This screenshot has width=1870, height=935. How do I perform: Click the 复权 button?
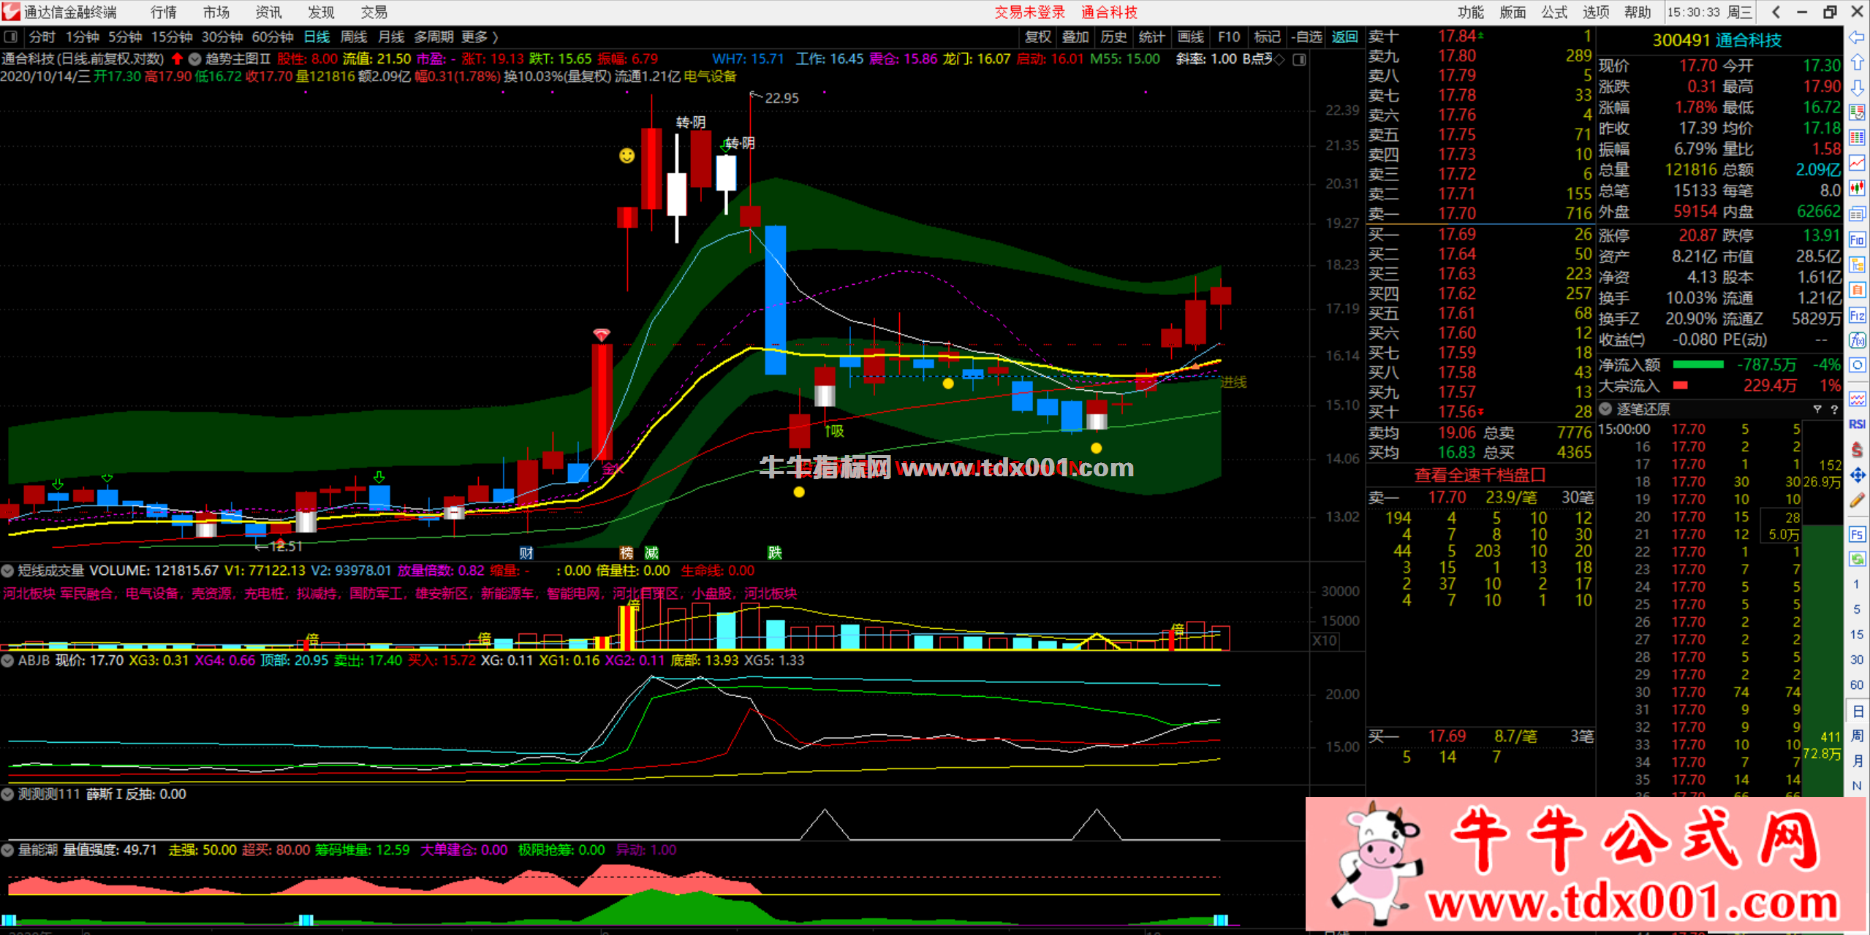coord(1038,37)
